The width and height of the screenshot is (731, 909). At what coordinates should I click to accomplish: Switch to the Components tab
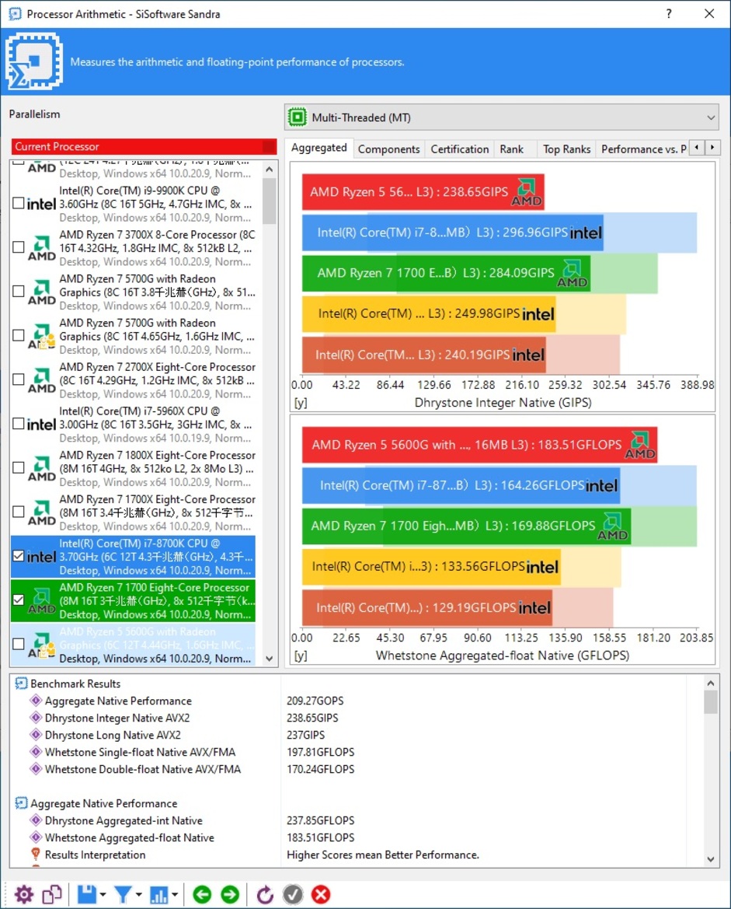pyautogui.click(x=388, y=149)
